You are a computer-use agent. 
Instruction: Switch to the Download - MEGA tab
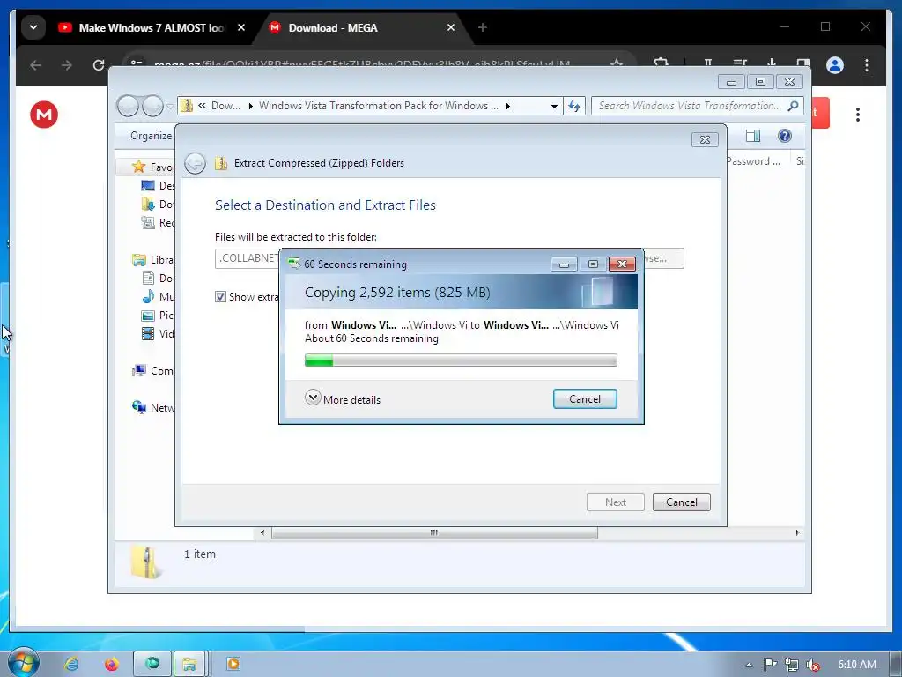(x=362, y=27)
